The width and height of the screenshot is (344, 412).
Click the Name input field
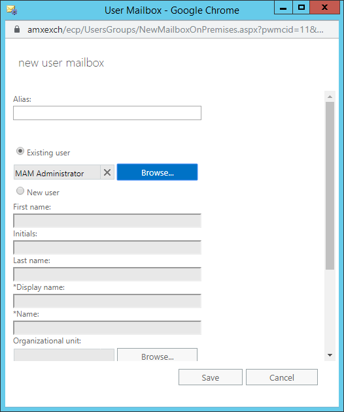click(x=107, y=328)
